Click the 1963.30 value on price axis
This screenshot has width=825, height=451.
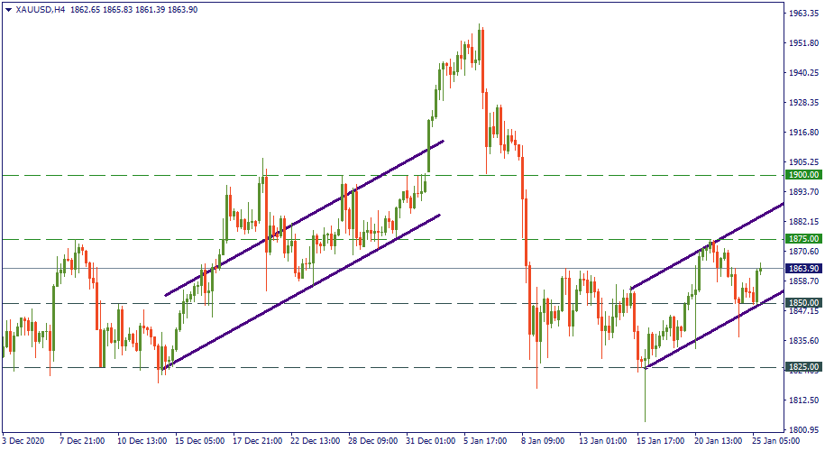pyautogui.click(x=802, y=14)
